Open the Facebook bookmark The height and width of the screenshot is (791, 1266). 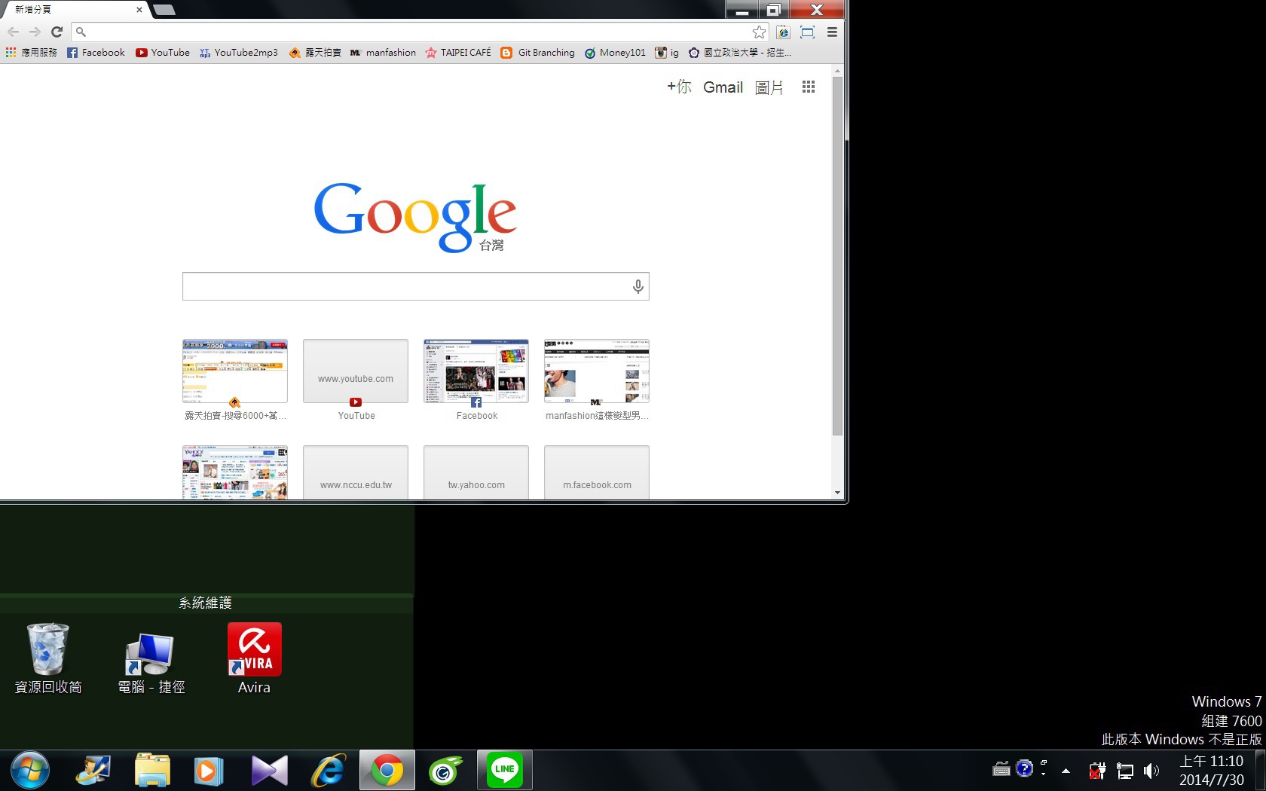click(96, 53)
